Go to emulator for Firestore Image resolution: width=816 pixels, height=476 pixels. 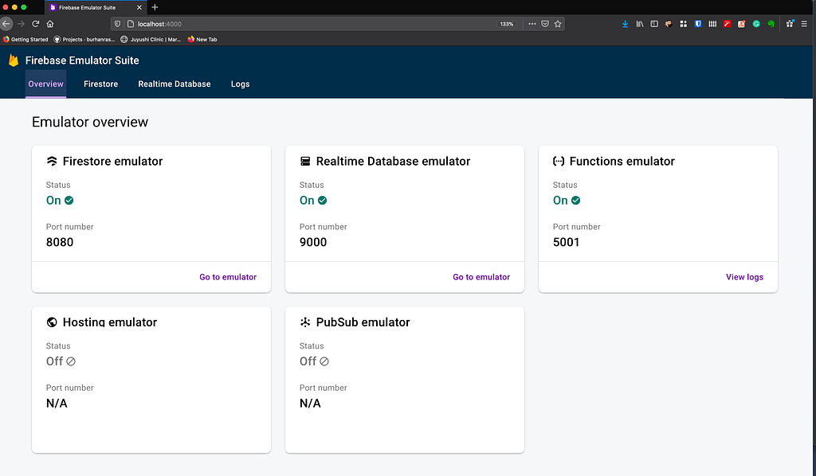[228, 277]
